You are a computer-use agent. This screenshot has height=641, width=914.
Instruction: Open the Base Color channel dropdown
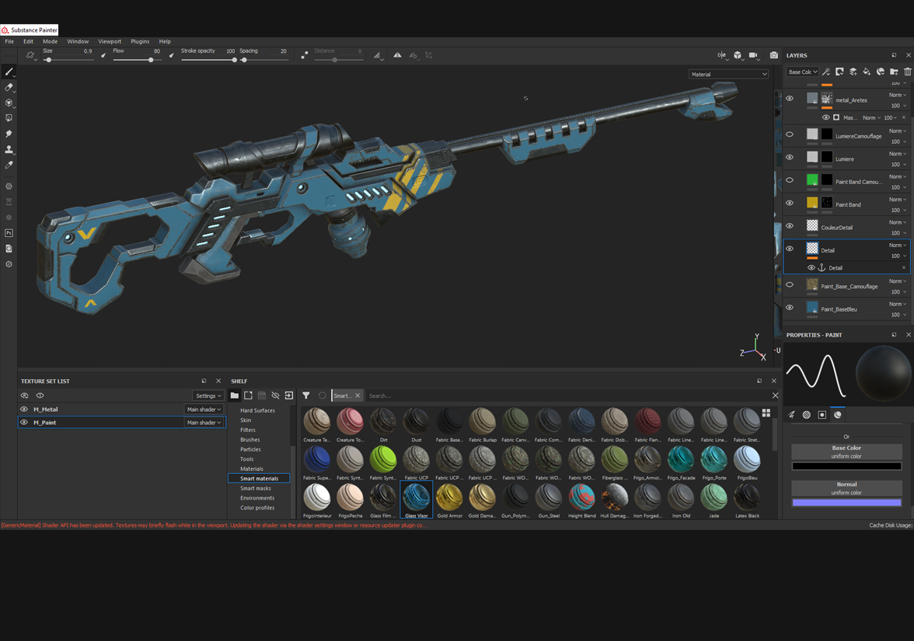click(x=802, y=72)
